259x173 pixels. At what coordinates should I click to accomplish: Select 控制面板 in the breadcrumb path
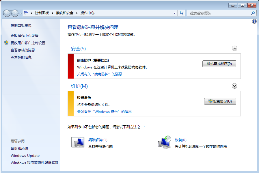click(42, 13)
